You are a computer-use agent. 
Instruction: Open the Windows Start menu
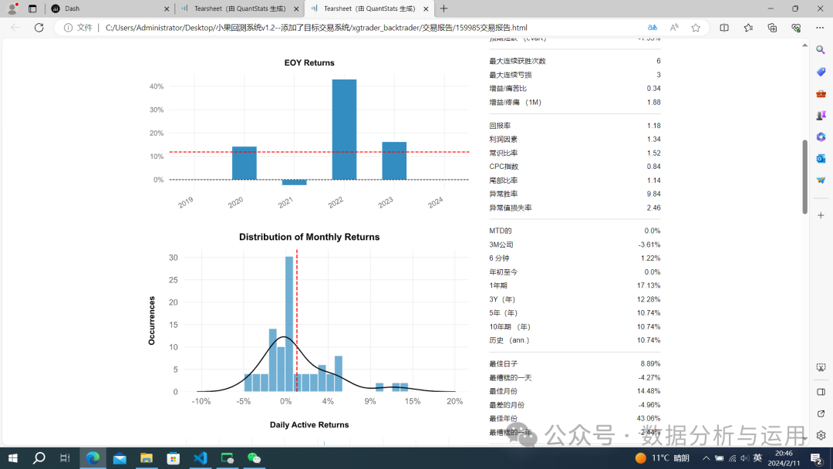[x=13, y=458]
